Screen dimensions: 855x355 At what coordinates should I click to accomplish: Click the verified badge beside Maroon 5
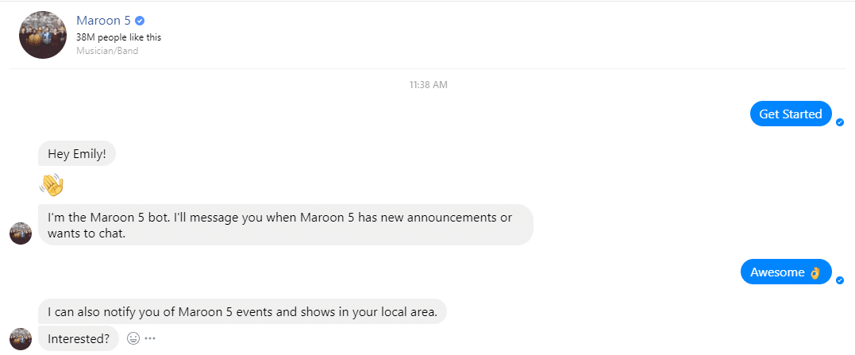pos(141,21)
